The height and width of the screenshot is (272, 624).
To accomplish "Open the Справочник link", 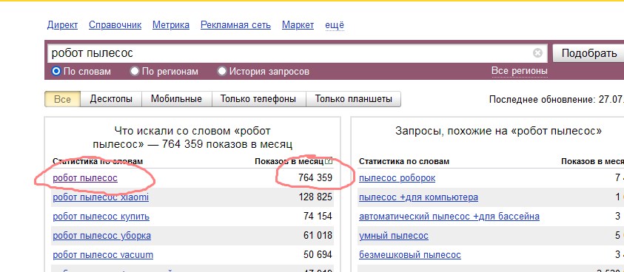I will coord(115,25).
